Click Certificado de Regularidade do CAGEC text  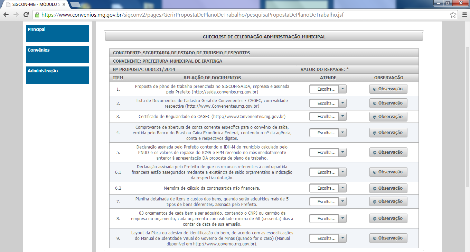[212, 117]
